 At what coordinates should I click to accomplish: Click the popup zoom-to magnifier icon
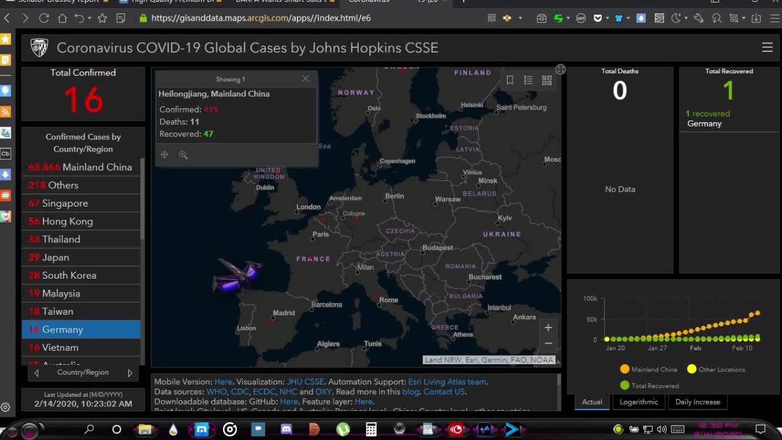[x=183, y=155]
